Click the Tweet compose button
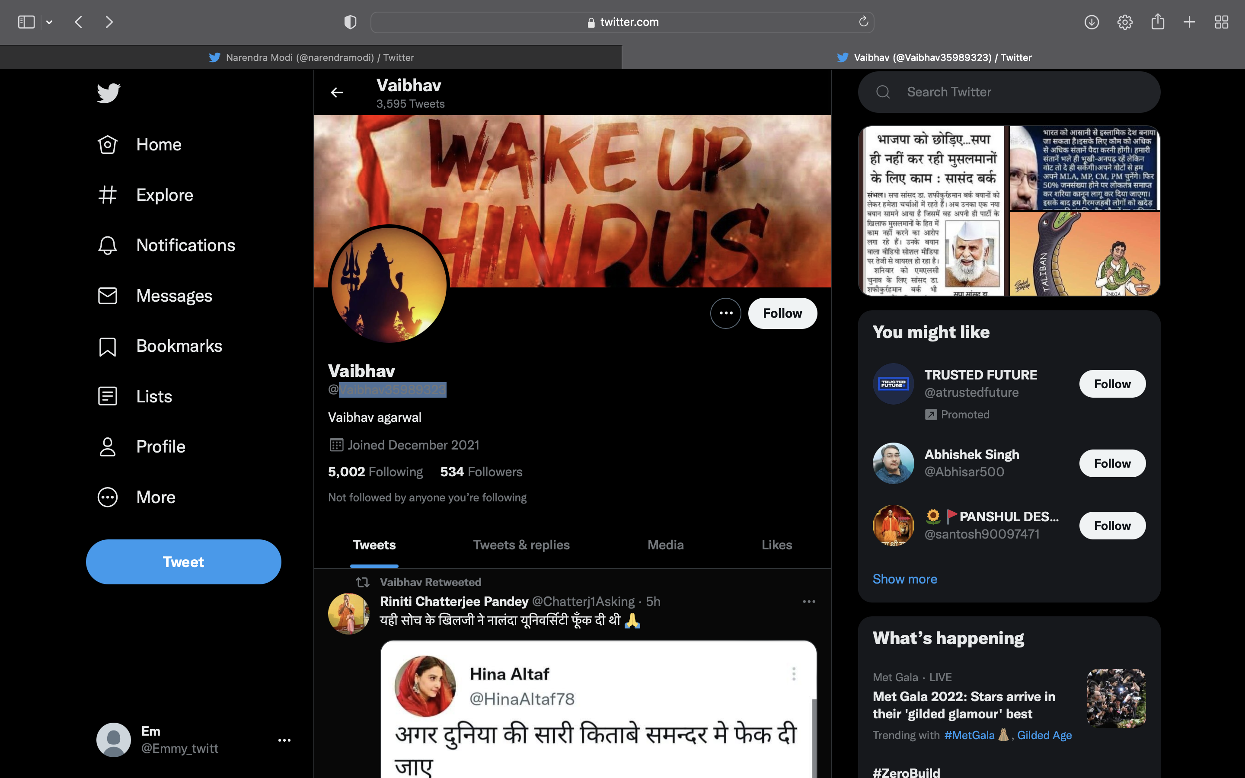The width and height of the screenshot is (1245, 778). (x=183, y=562)
